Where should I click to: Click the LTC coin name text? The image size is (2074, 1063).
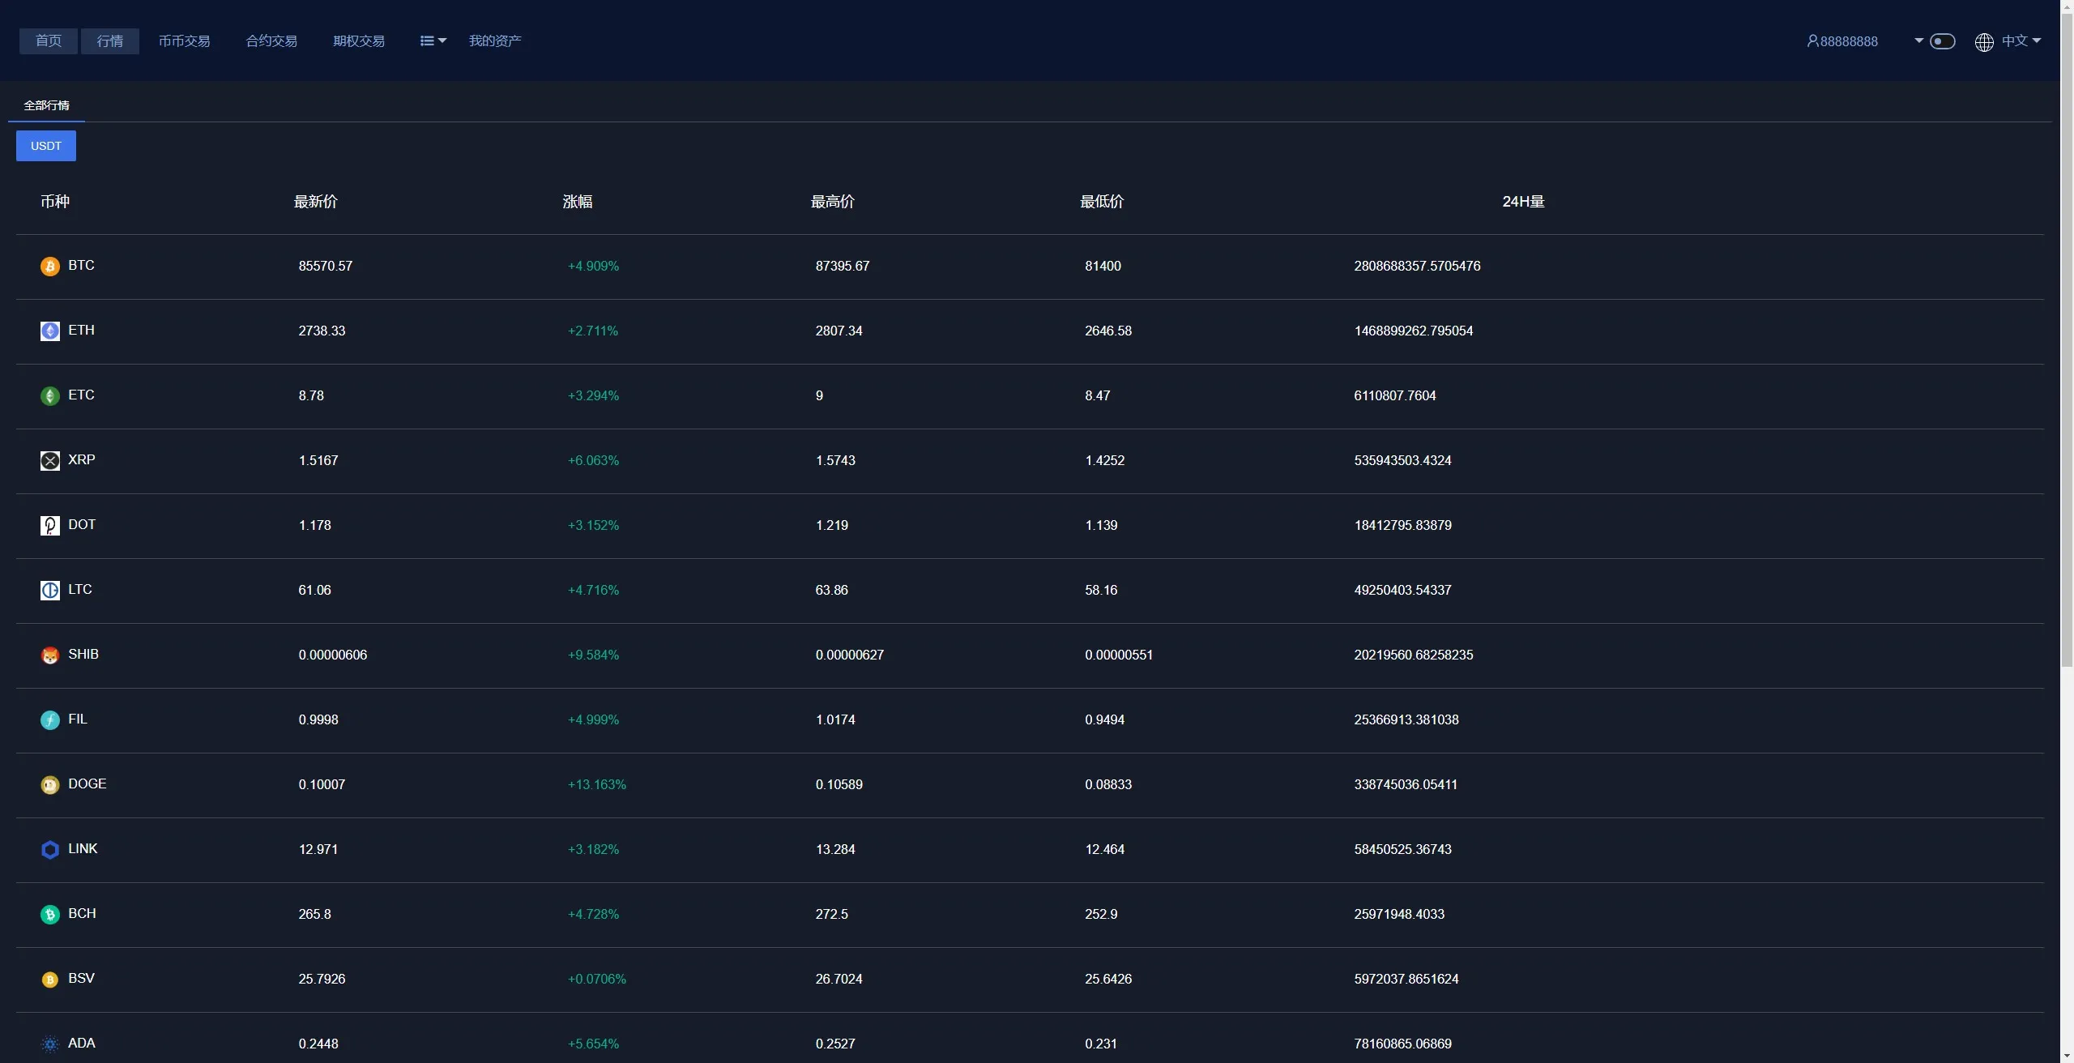coord(80,590)
